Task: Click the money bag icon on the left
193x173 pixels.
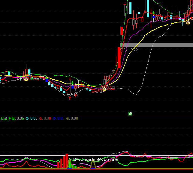Action: (26, 79)
